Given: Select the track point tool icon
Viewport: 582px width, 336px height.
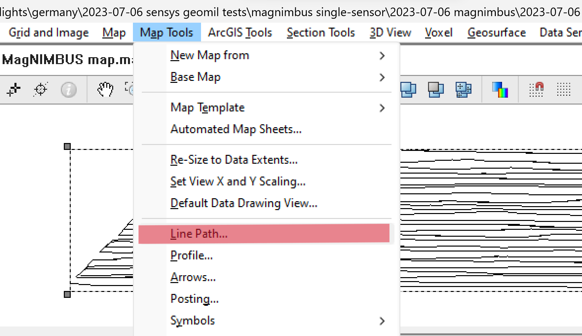Looking at the screenshot, I should coord(13,89).
